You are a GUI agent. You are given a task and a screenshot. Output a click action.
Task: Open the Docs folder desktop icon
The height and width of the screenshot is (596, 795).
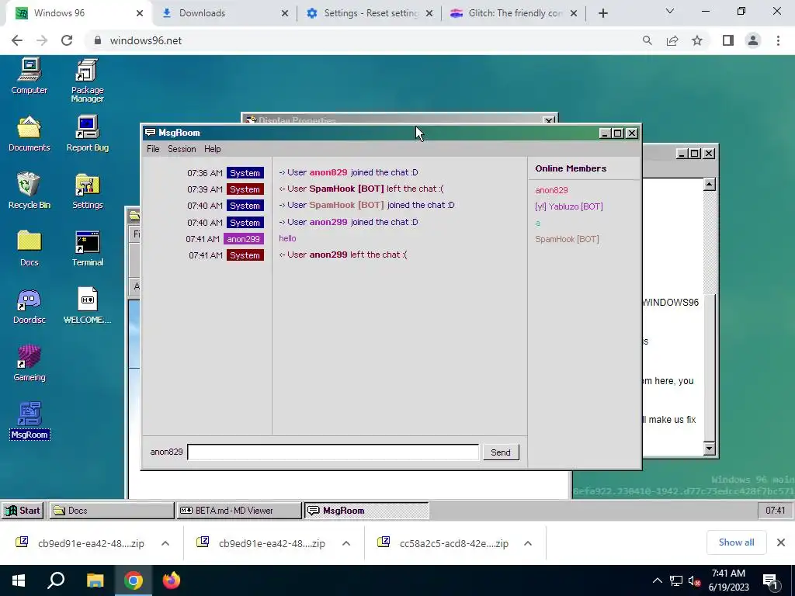tap(29, 248)
